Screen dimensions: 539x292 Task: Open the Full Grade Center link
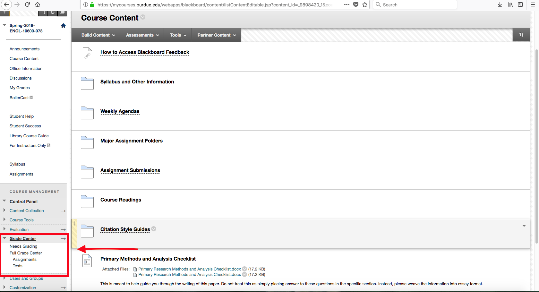pos(26,253)
